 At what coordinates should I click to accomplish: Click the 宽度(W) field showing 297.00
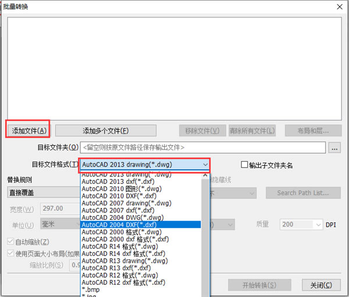click(x=60, y=208)
